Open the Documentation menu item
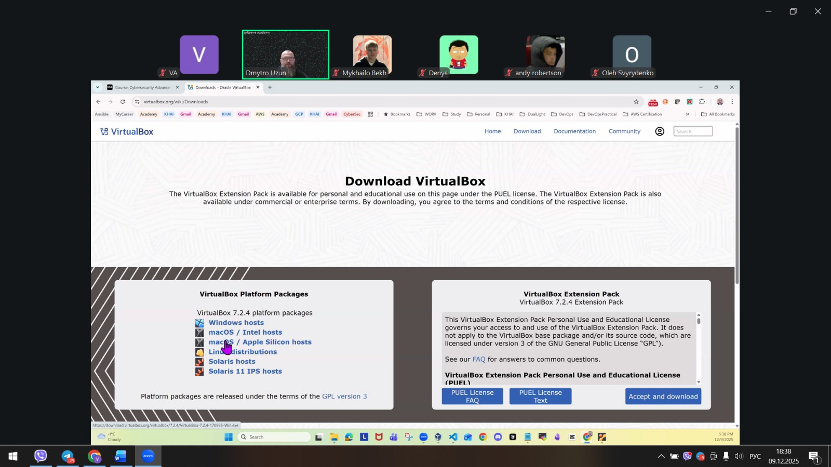The image size is (831, 467). 574,131
